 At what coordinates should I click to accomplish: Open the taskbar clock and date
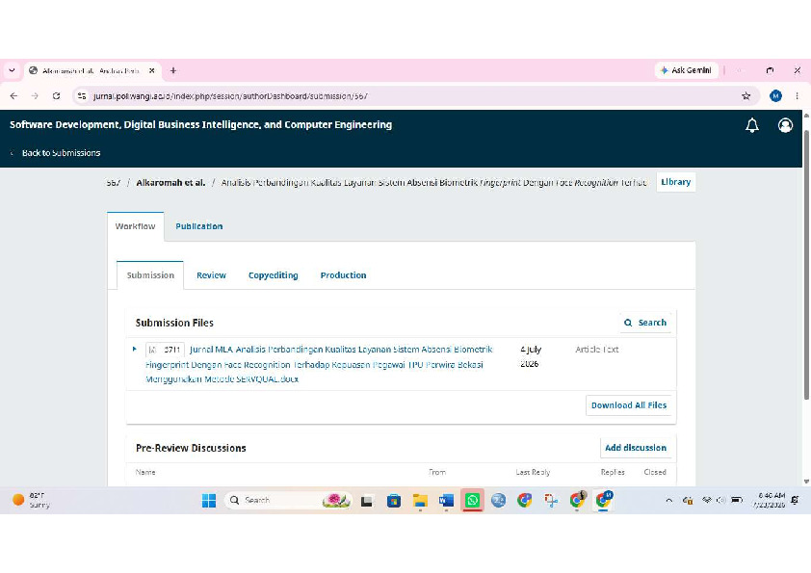tap(769, 500)
